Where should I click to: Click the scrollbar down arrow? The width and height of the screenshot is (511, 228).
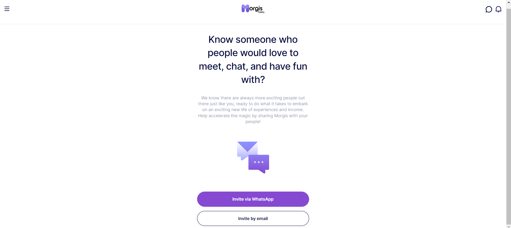pyautogui.click(x=509, y=226)
